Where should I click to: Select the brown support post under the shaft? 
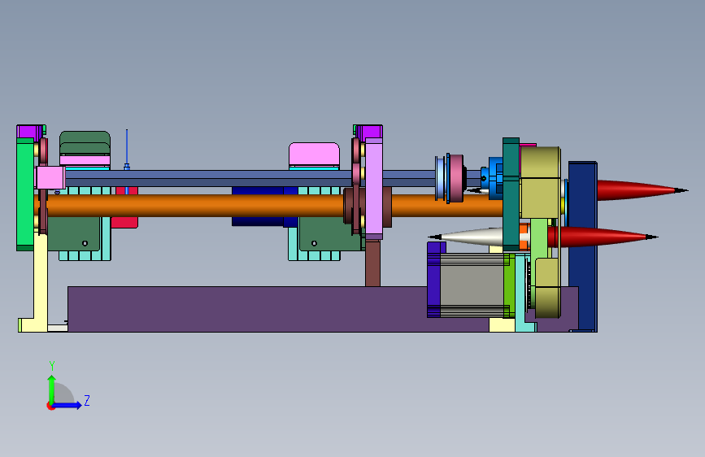372,263
